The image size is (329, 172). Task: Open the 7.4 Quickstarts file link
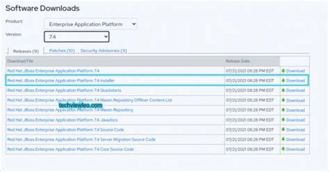(64, 90)
